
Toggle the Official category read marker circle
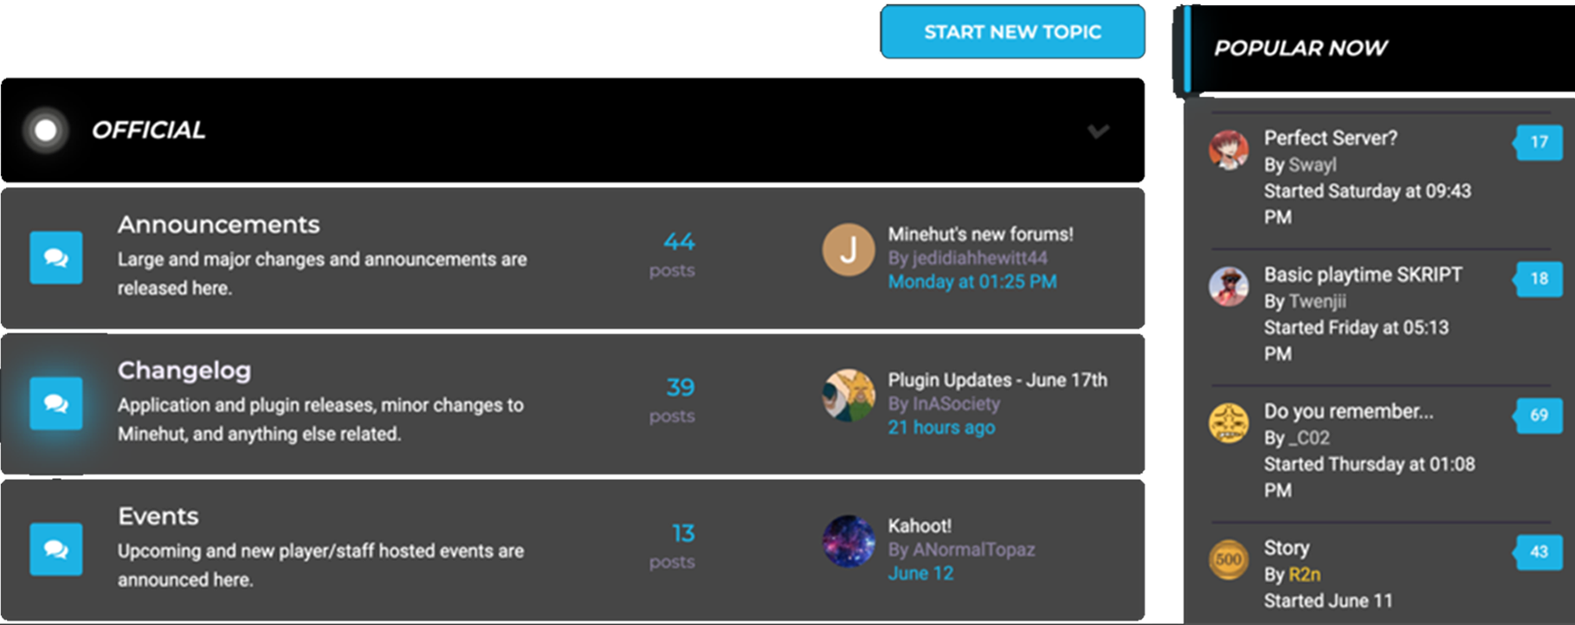(46, 131)
